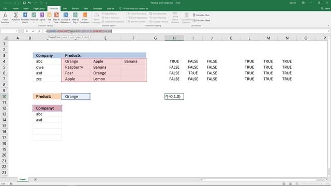Open Error Checking dropdown
Screen dimensions: 331x186
158,18
